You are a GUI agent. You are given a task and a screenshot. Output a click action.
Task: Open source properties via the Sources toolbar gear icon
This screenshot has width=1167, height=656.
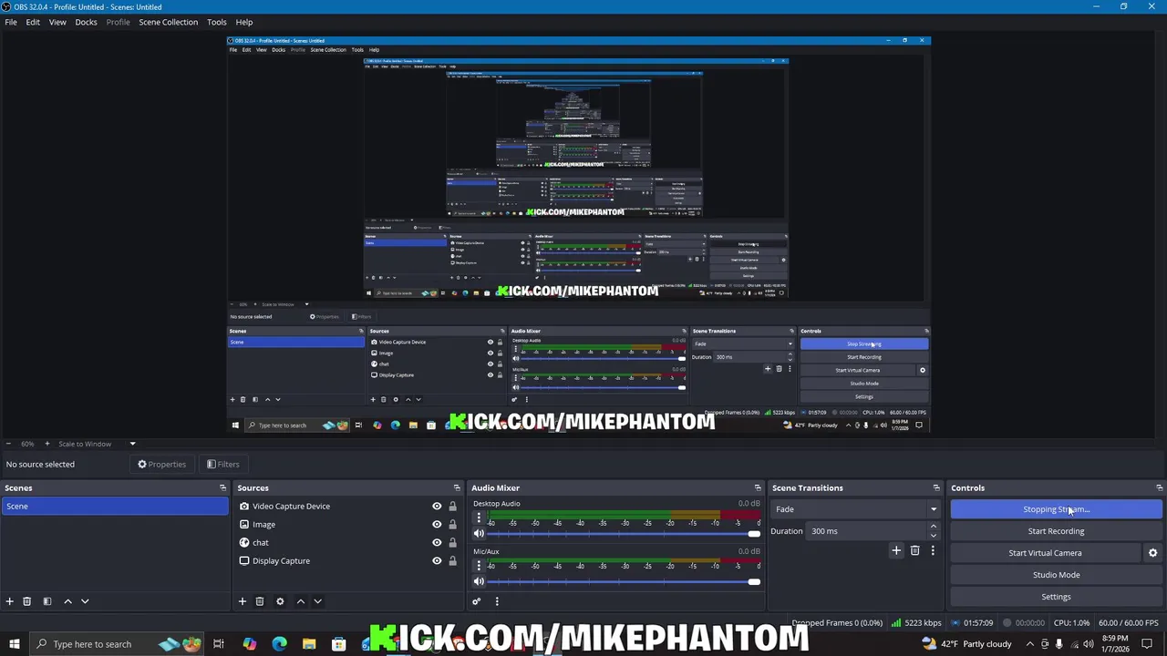(x=280, y=601)
